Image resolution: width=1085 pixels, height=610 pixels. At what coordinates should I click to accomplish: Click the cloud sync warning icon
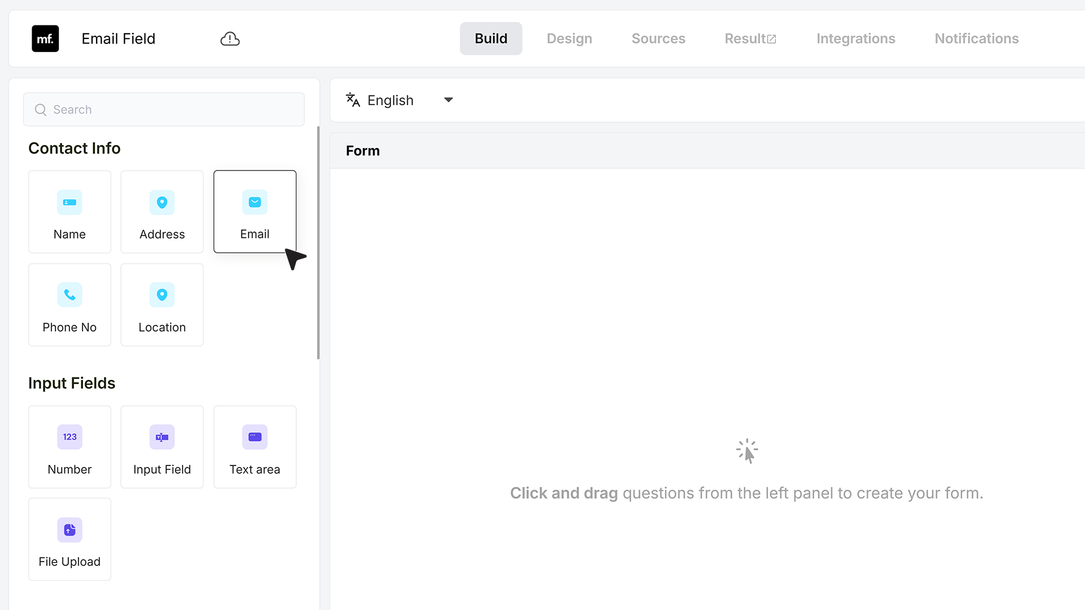tap(230, 38)
